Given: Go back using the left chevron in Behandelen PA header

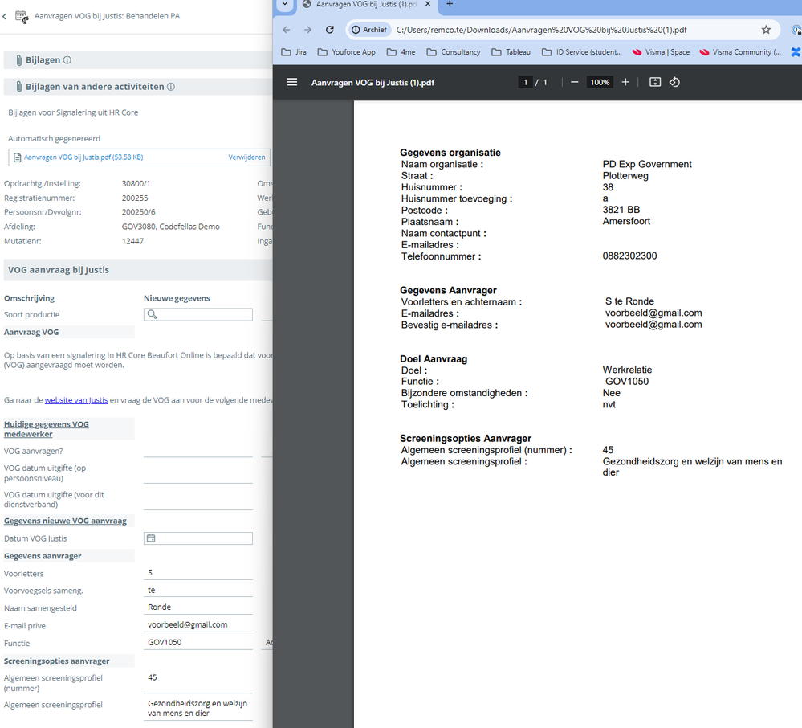Looking at the screenshot, I should [5, 17].
